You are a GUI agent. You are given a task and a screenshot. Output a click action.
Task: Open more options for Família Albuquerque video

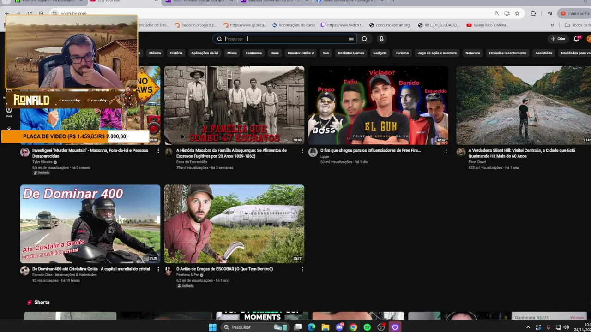(x=302, y=151)
